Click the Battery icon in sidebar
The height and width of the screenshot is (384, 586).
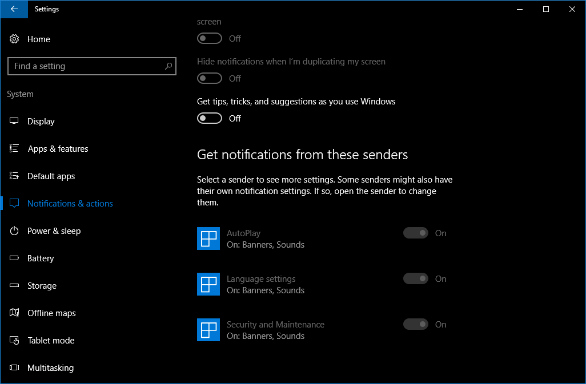(x=14, y=258)
